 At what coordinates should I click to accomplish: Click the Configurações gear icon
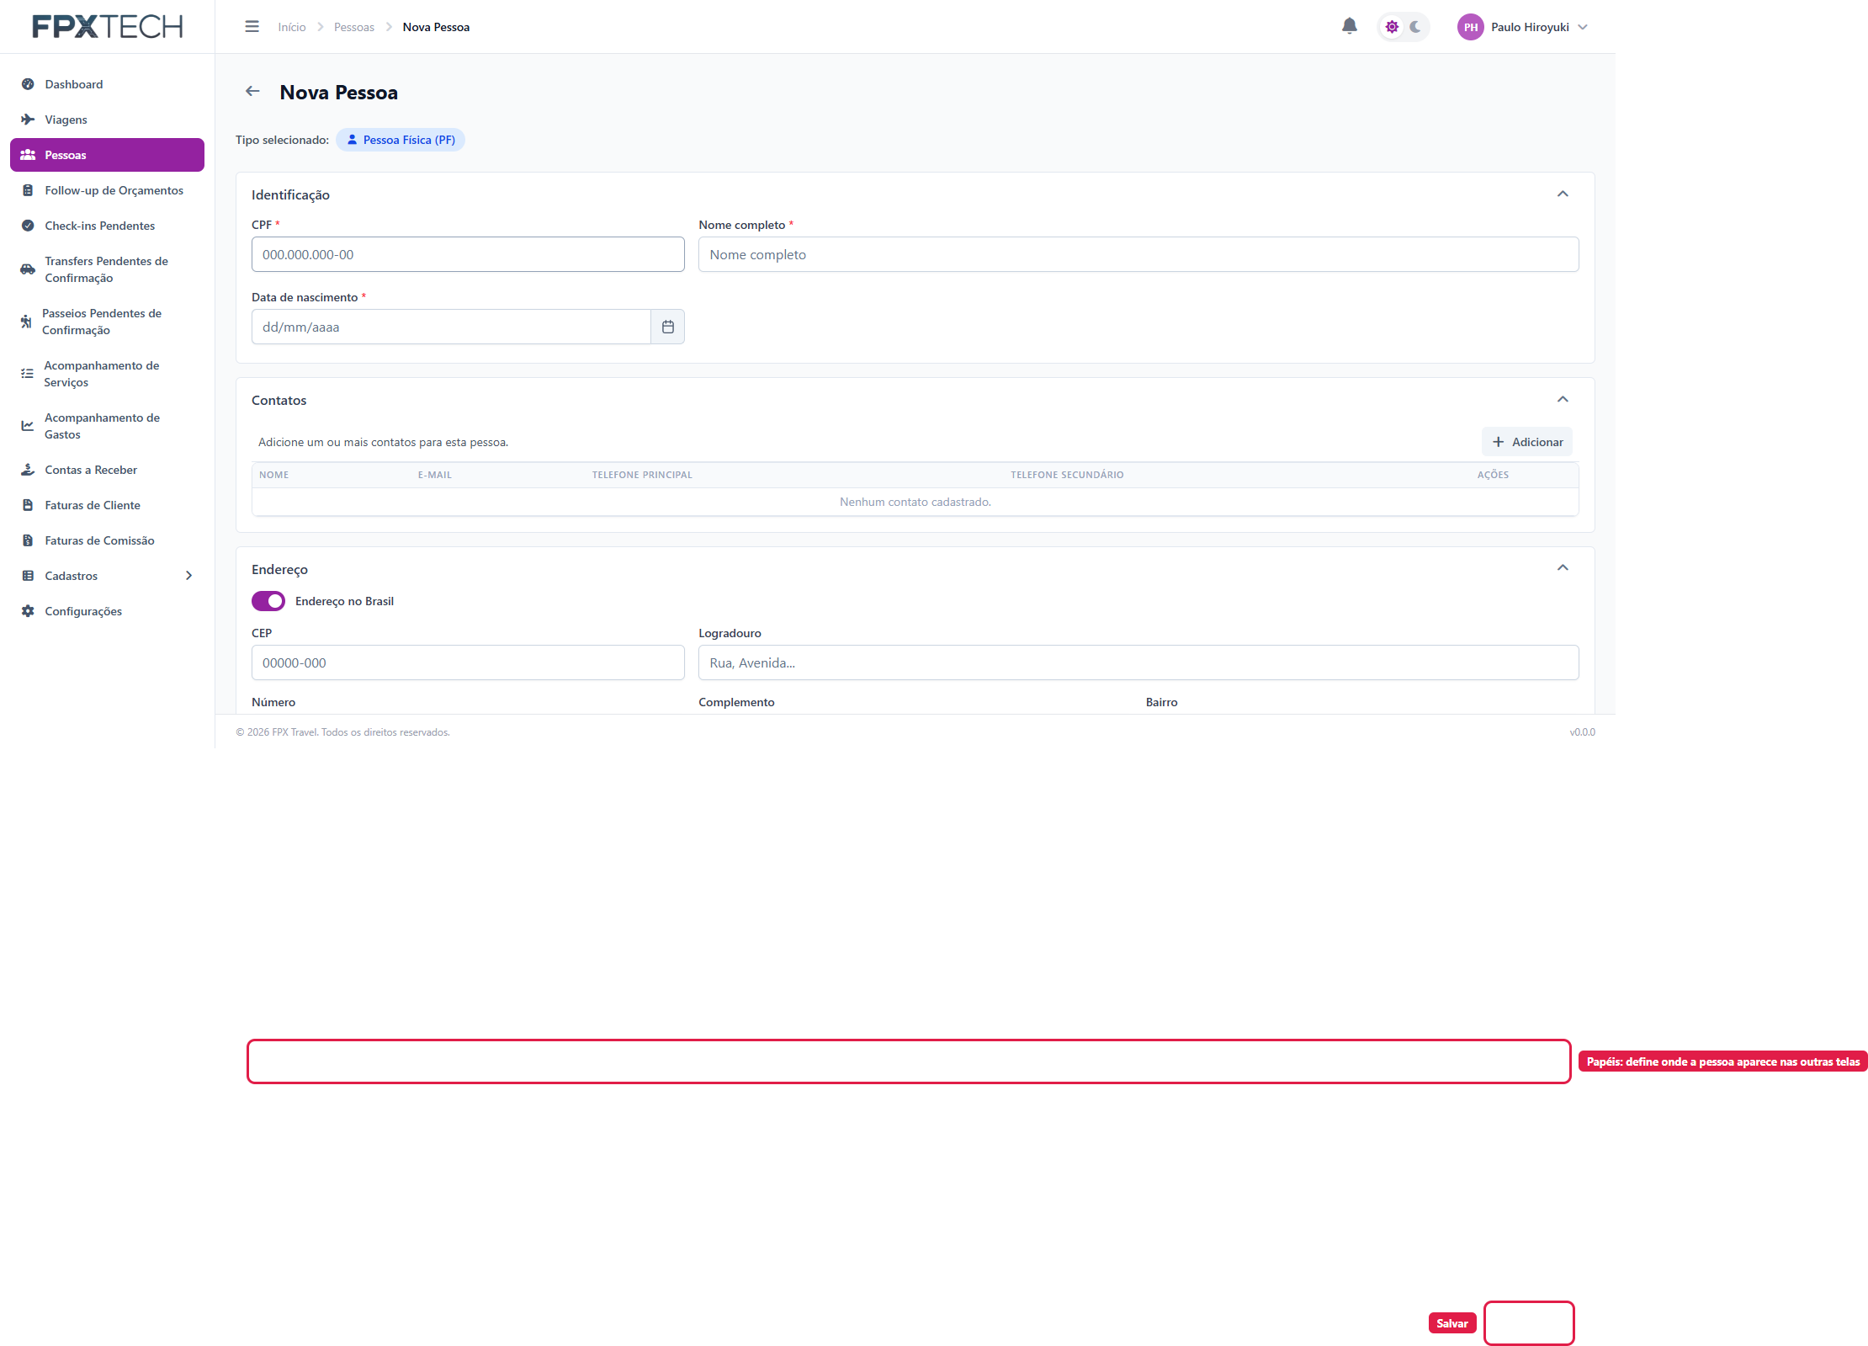click(28, 611)
